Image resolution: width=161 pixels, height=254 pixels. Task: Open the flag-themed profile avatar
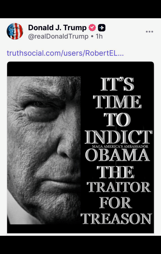click(x=15, y=31)
